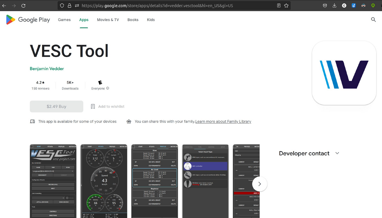The height and width of the screenshot is (218, 382).
Task: Click the bookmark-plus wishlist icon
Action: coord(93,106)
